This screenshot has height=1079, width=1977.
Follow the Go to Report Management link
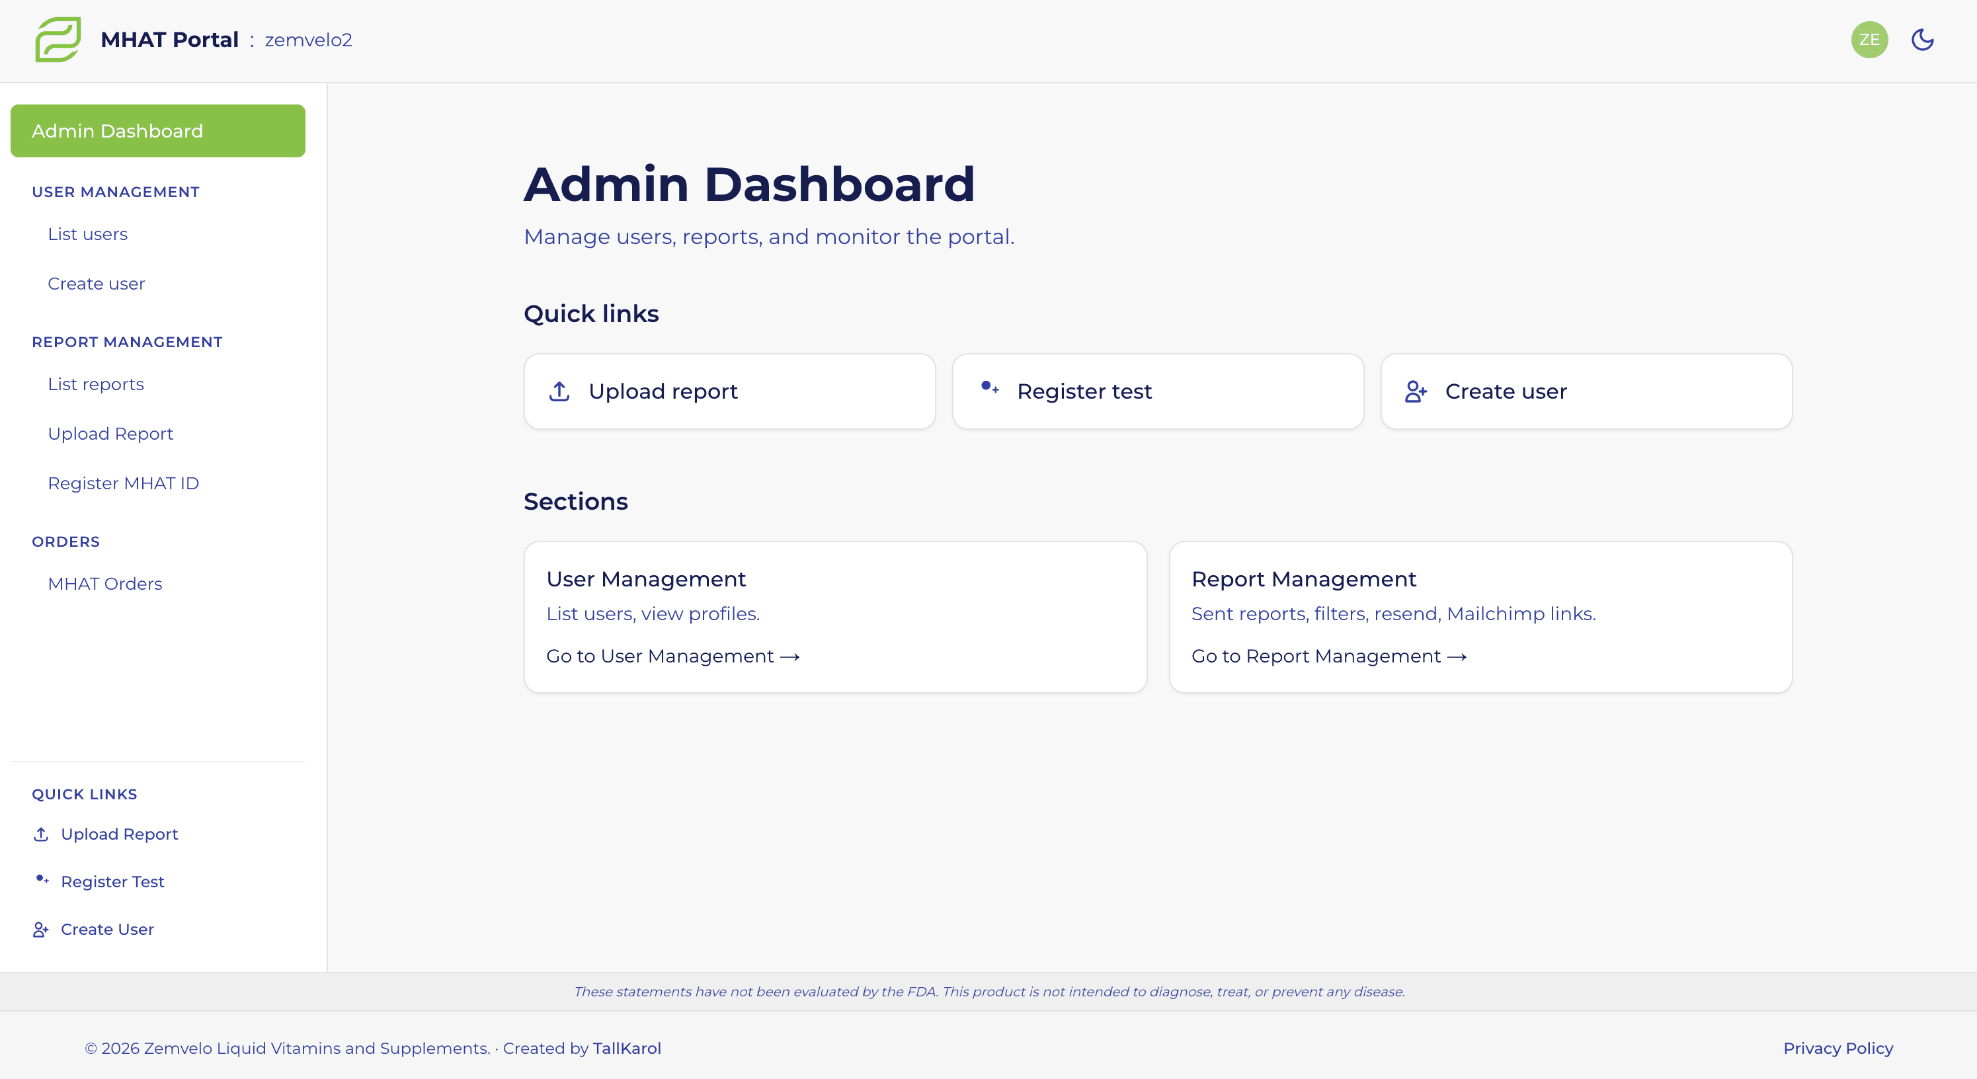1328,656
